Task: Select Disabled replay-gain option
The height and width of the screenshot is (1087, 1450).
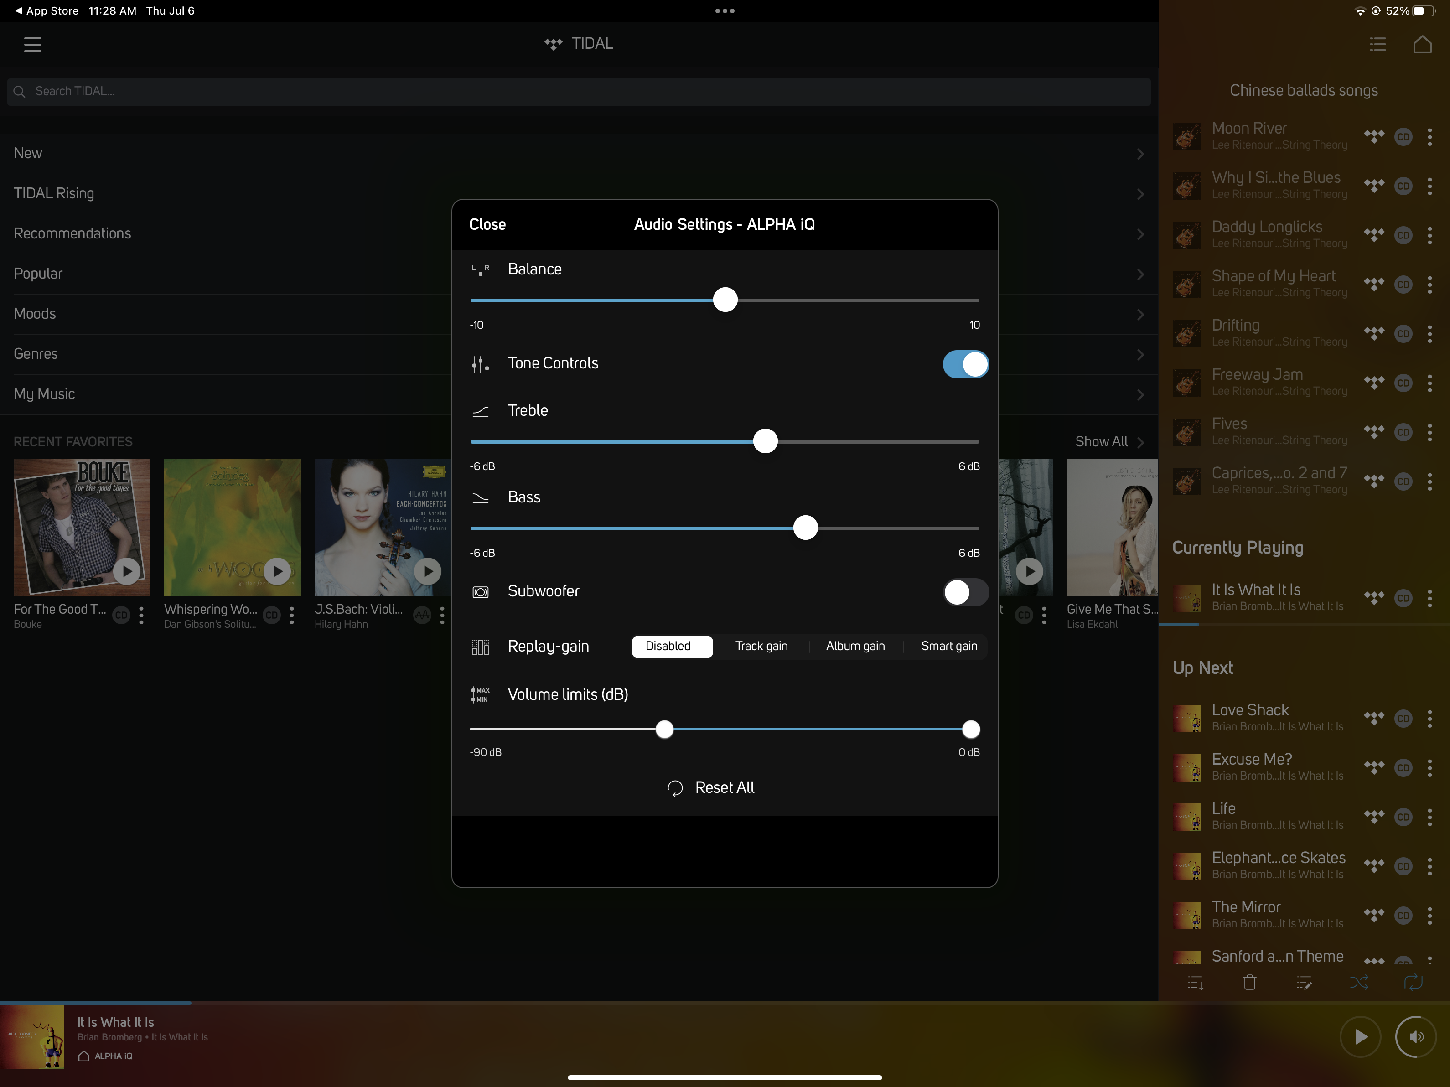Action: pos(672,647)
